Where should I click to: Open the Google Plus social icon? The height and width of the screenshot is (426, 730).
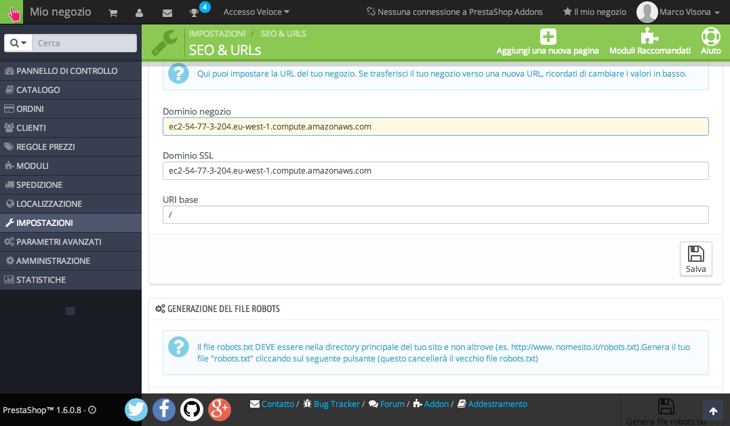tap(220, 410)
